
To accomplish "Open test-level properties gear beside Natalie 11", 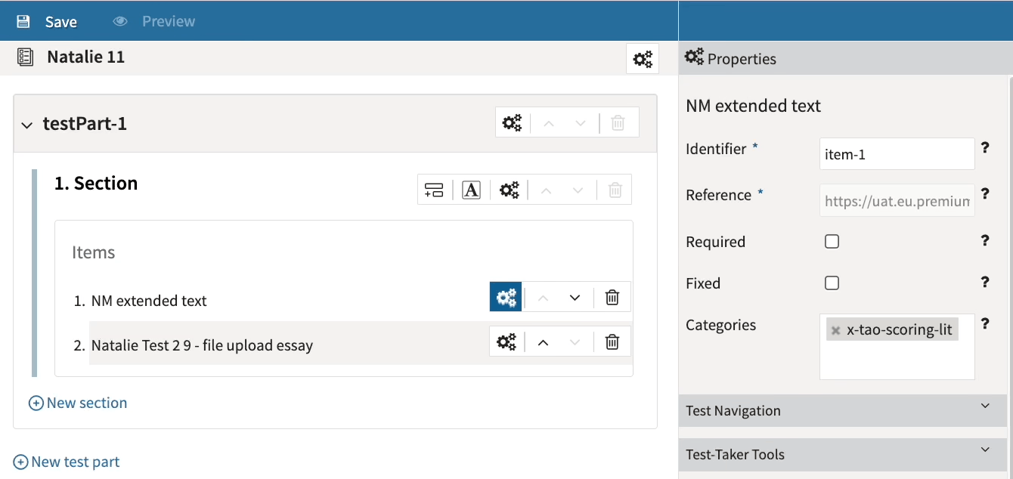I will (x=643, y=59).
